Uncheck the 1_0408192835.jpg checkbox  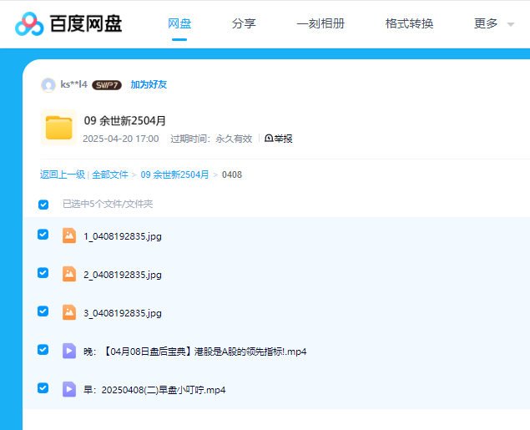[43, 235]
